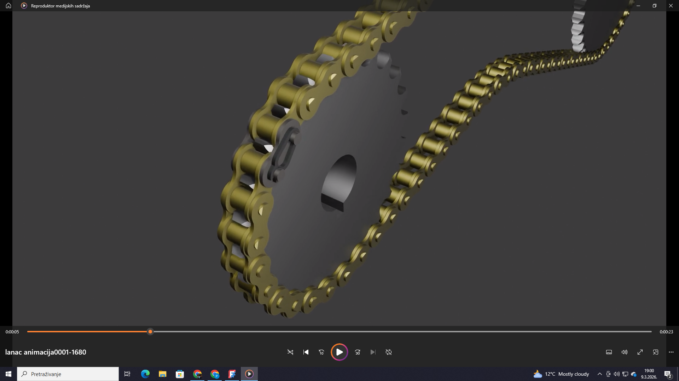The height and width of the screenshot is (381, 679).
Task: Go to previous track
Action: tap(306, 352)
